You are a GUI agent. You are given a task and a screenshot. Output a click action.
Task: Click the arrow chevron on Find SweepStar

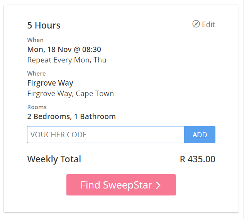pos(158,185)
